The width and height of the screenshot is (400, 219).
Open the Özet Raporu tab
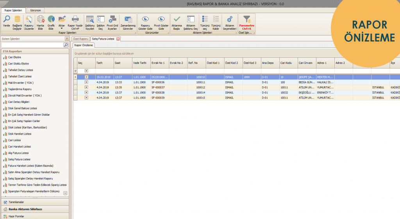[80, 39]
